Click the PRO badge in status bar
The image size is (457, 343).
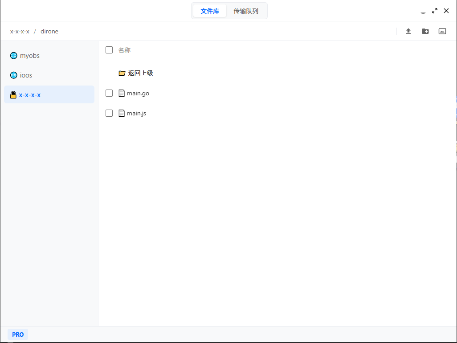(x=18, y=335)
